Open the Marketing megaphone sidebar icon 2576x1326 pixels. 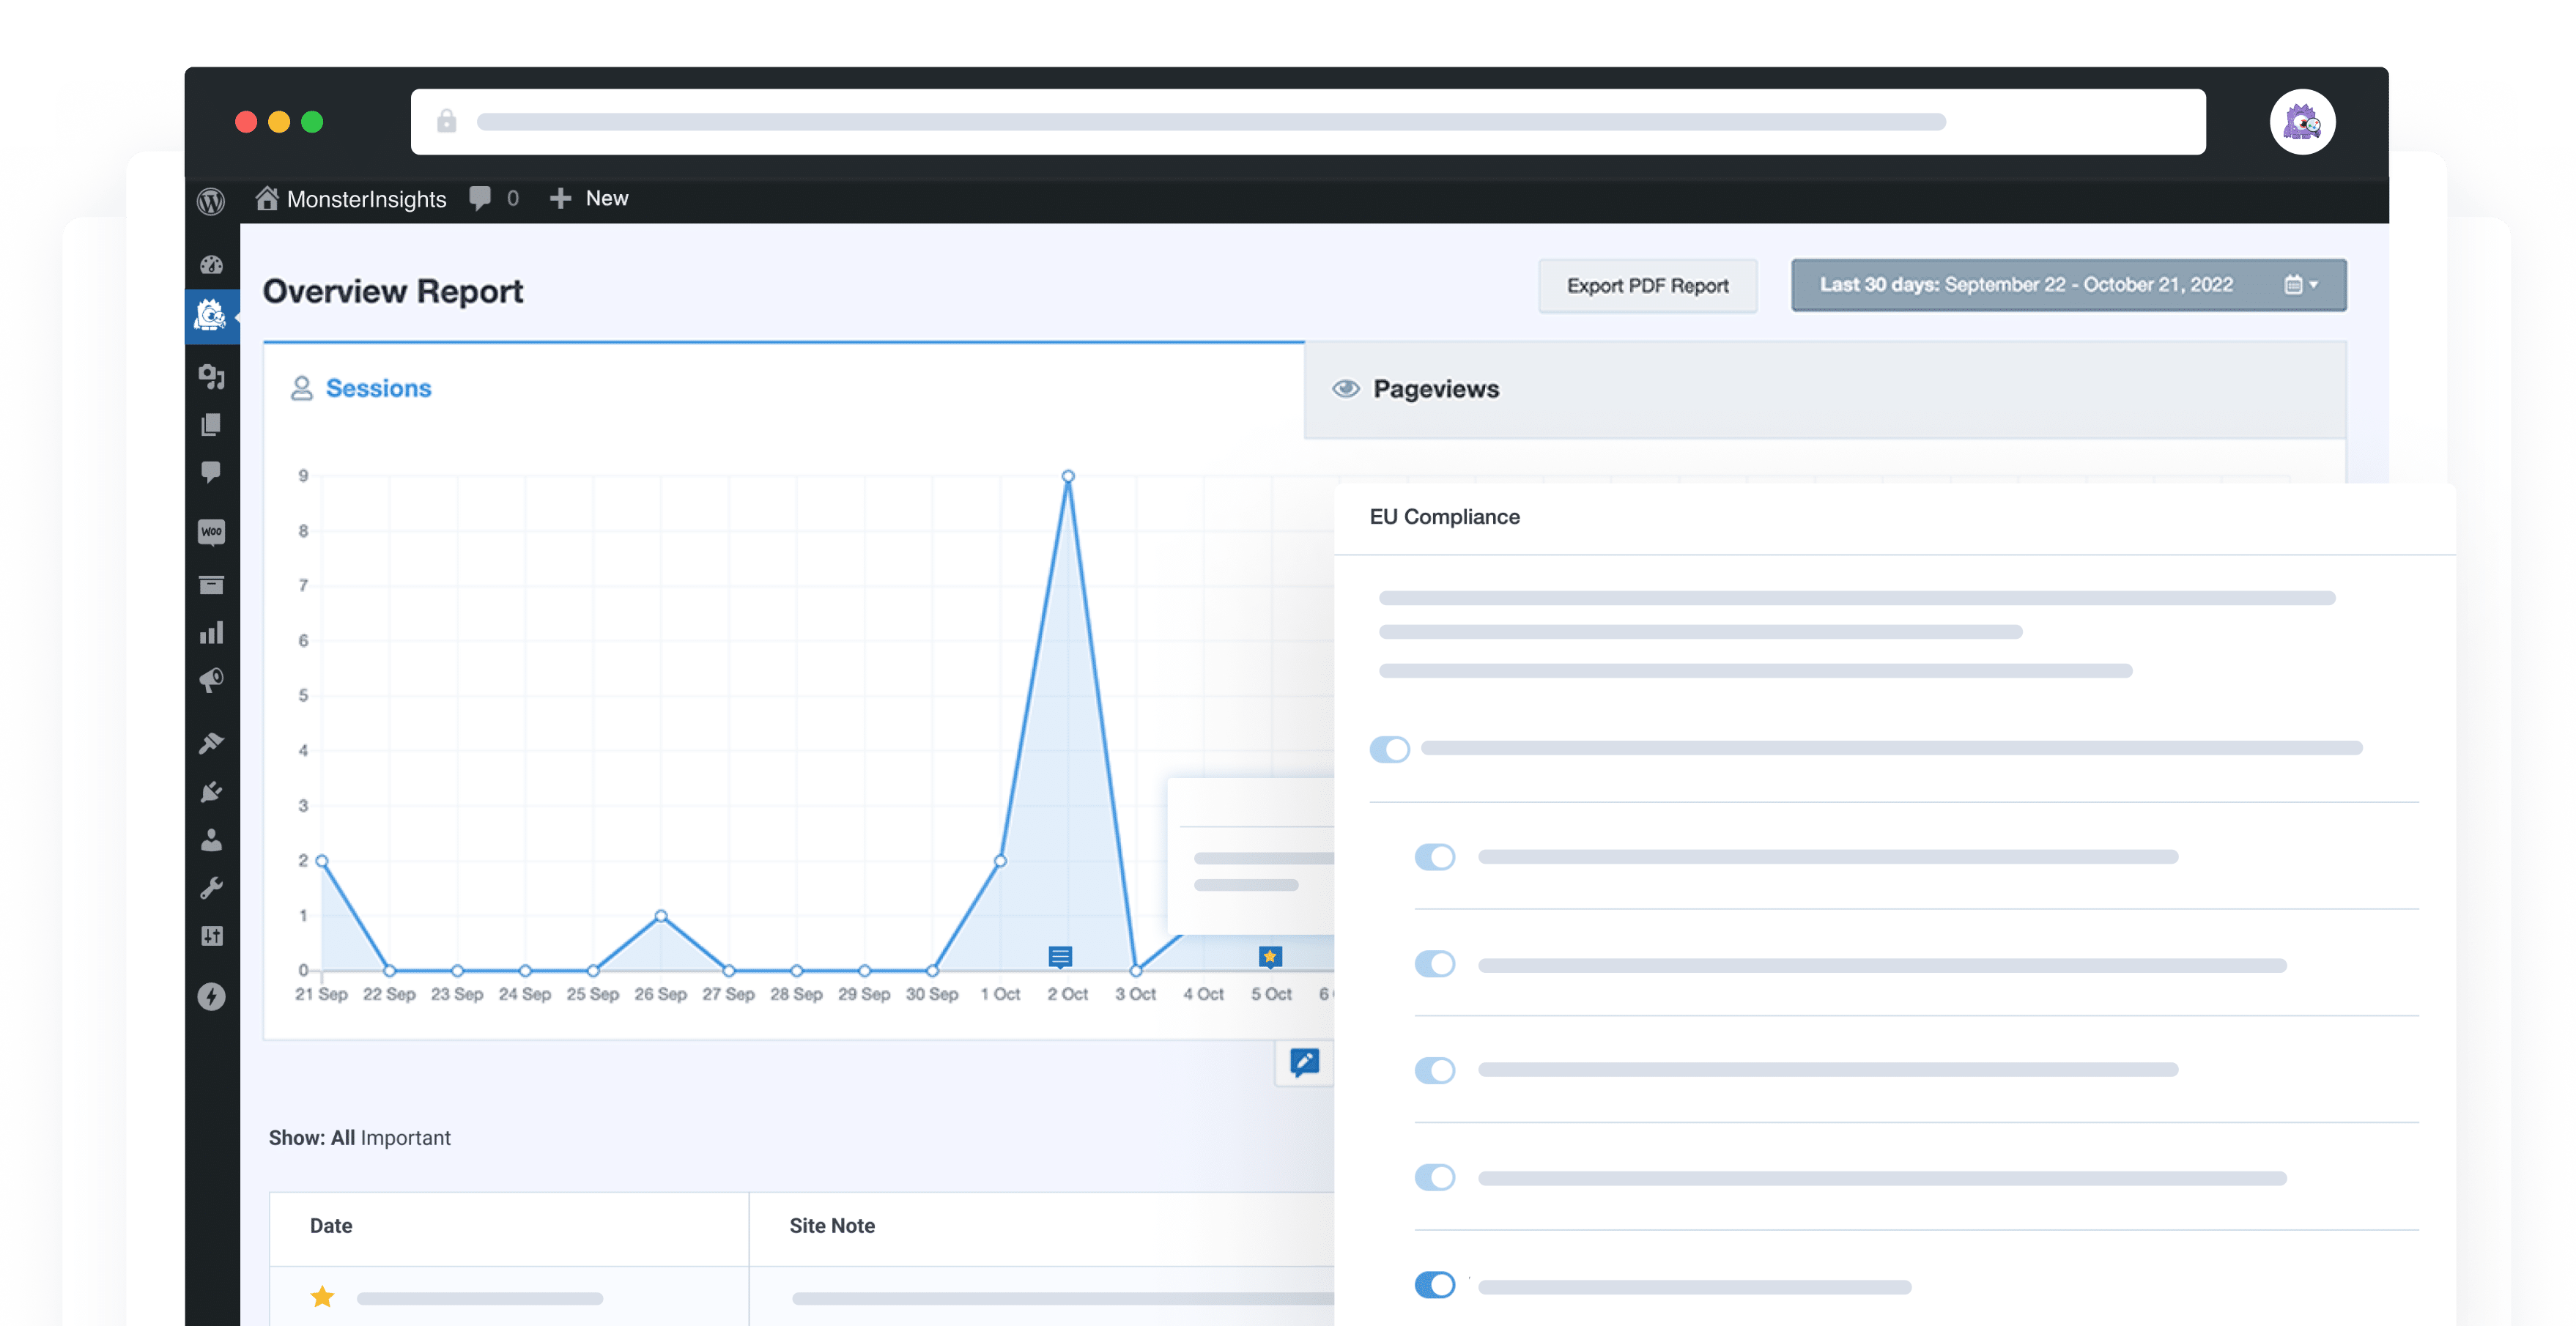point(211,681)
